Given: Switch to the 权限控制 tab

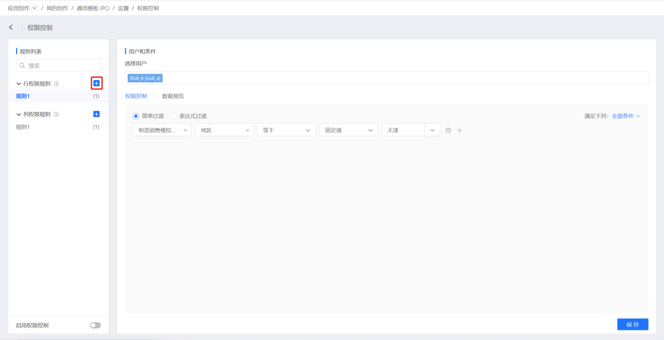Looking at the screenshot, I should click(136, 96).
